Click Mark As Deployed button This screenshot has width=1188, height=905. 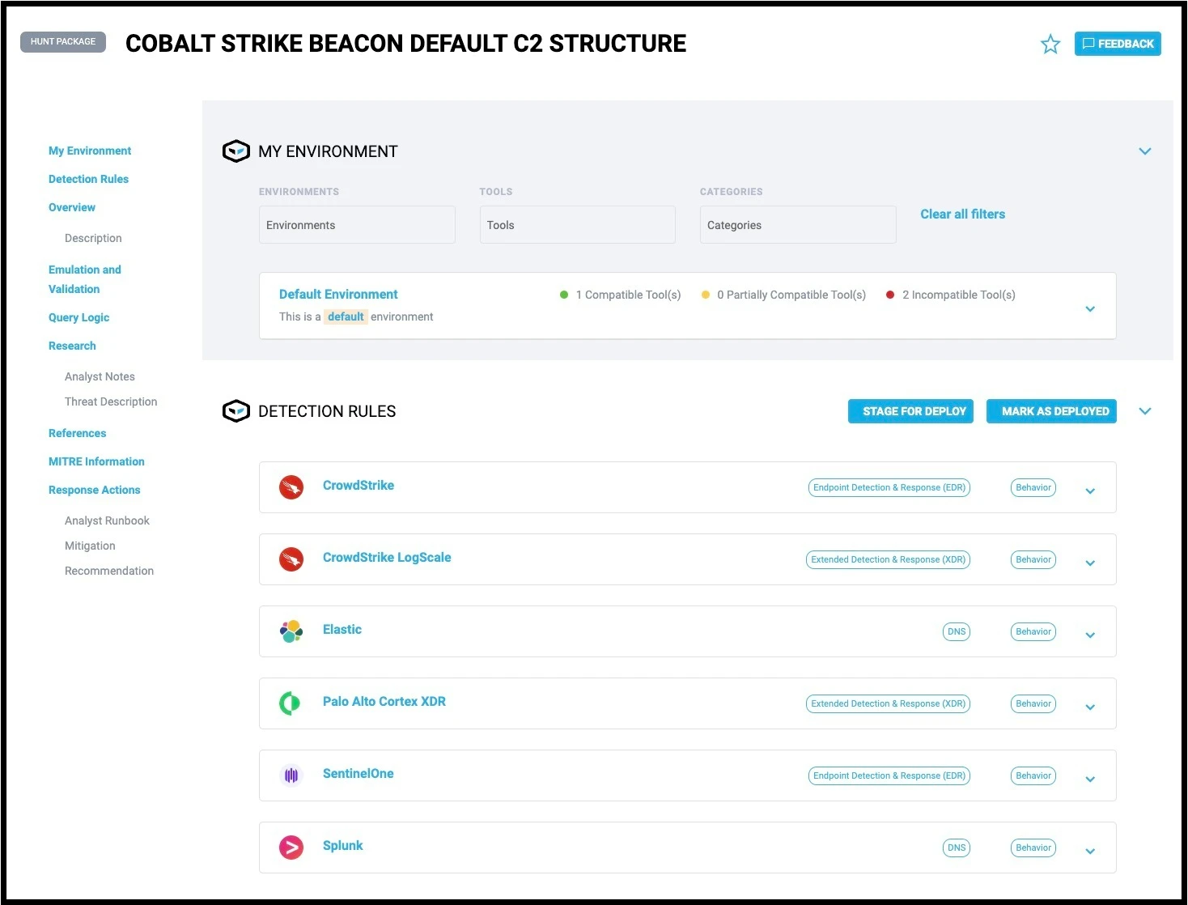point(1051,411)
